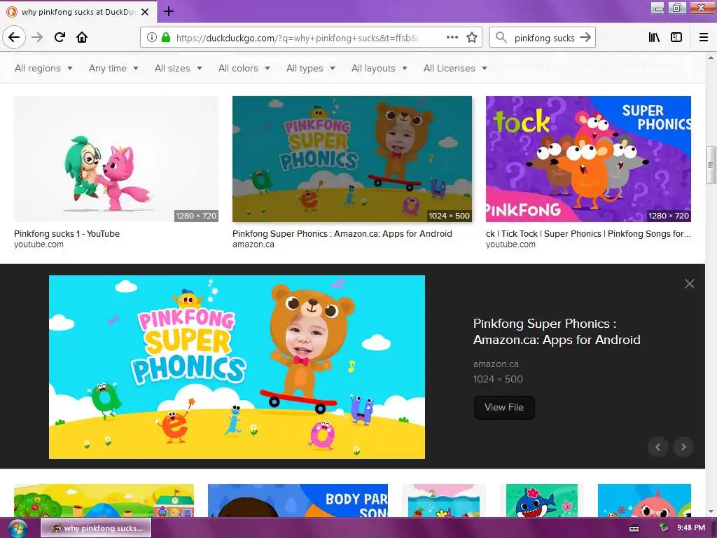Open 'Pinkfong sucks 1 - YouTube' title link

(x=67, y=233)
